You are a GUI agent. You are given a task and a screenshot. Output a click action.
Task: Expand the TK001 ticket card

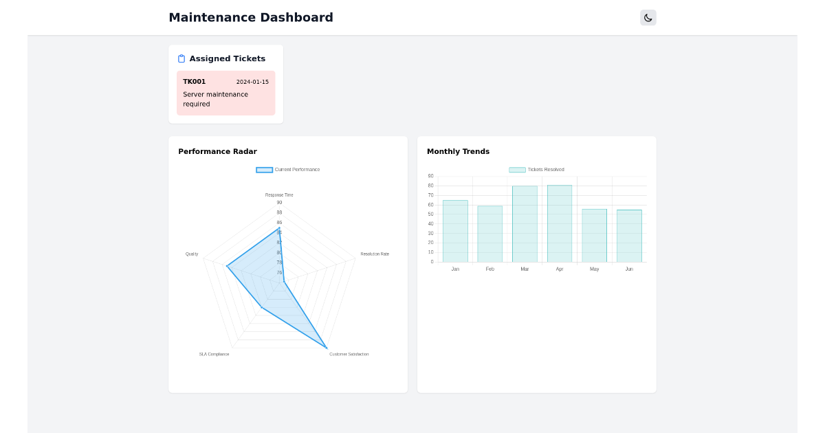[x=225, y=93]
